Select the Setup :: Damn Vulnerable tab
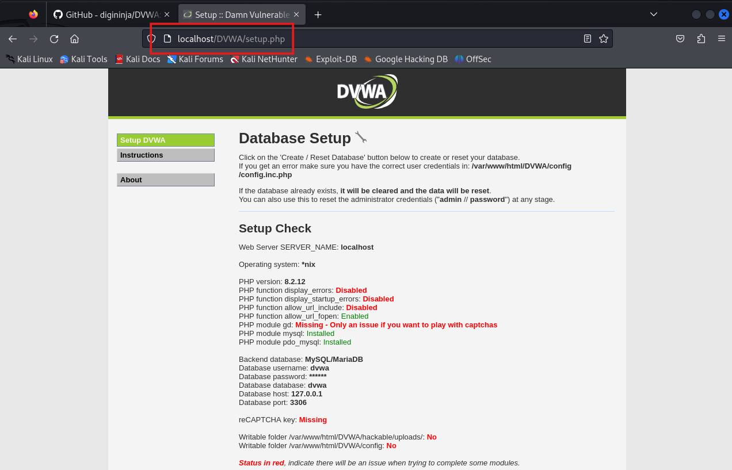The height and width of the screenshot is (470, 732). [242, 14]
